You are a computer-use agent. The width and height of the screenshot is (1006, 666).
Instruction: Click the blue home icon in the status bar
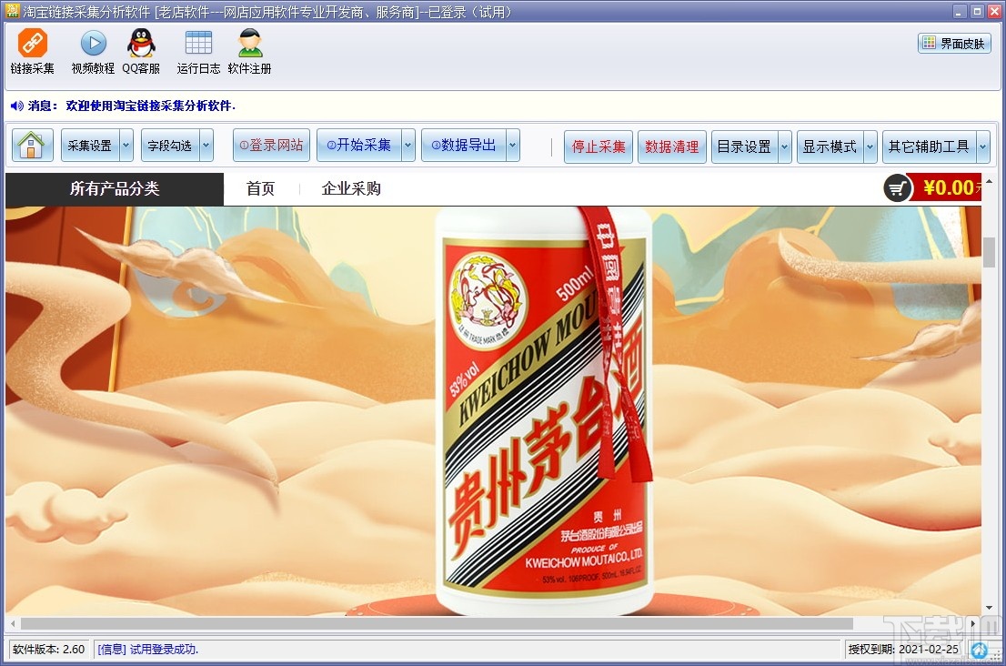pyautogui.click(x=980, y=651)
